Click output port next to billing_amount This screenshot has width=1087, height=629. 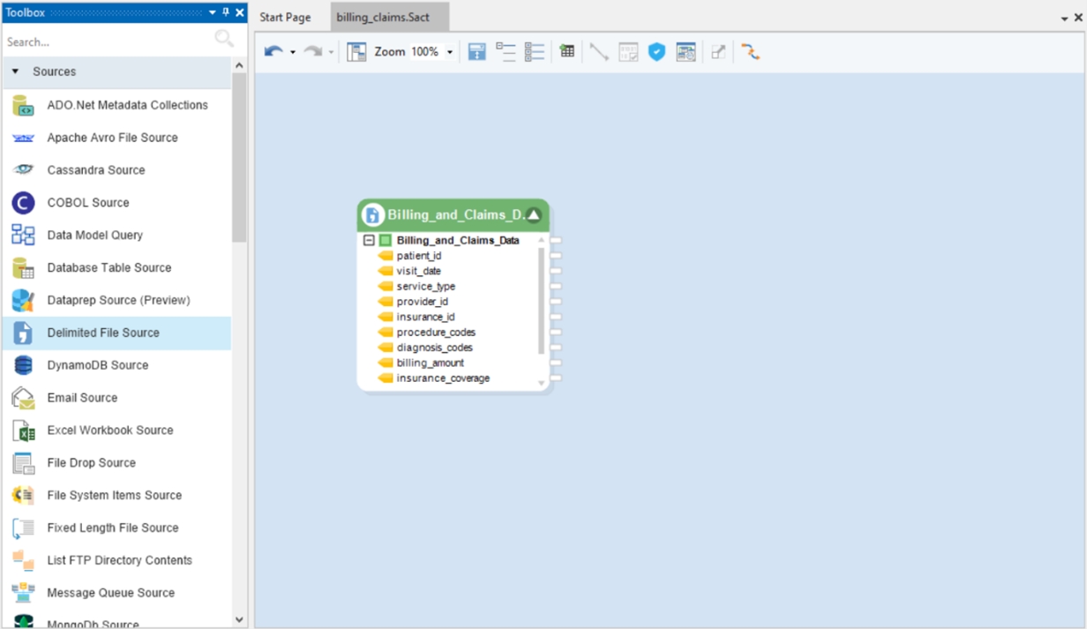[x=556, y=363]
